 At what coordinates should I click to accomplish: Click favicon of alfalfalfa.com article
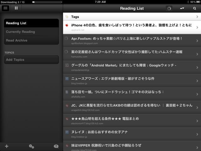(67, 92)
